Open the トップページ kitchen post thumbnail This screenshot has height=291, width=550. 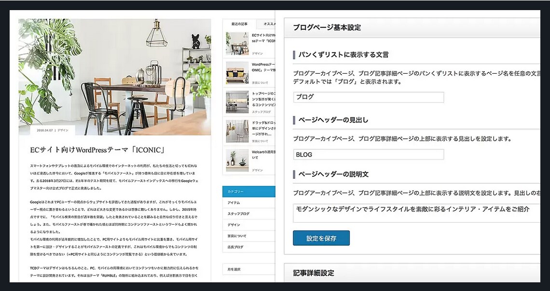pyautogui.click(x=237, y=102)
